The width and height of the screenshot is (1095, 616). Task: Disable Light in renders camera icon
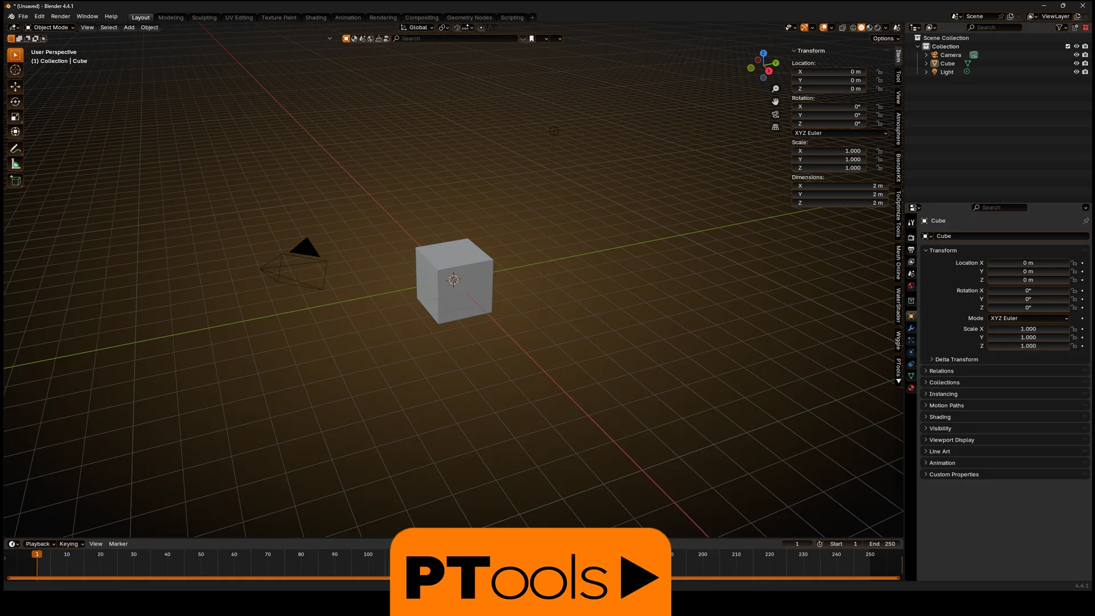pyautogui.click(x=1085, y=72)
